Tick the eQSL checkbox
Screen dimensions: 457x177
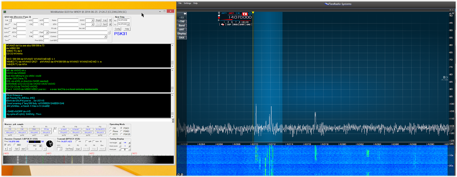pos(9,36)
